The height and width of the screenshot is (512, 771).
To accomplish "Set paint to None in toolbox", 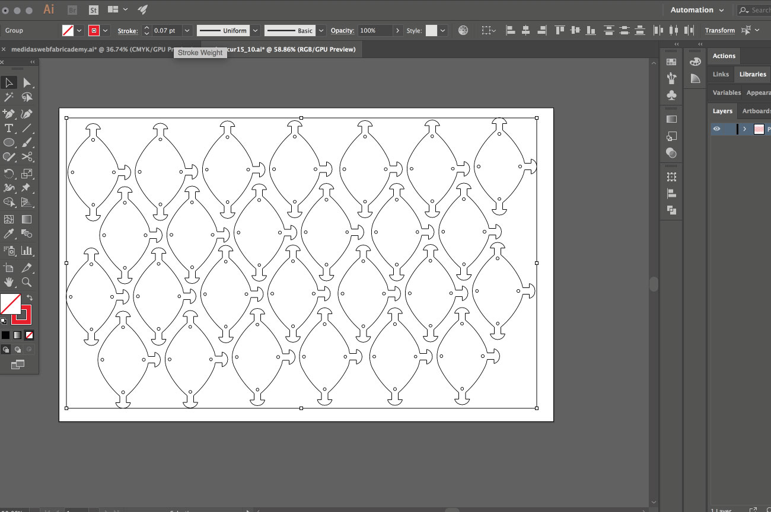I will click(x=29, y=335).
